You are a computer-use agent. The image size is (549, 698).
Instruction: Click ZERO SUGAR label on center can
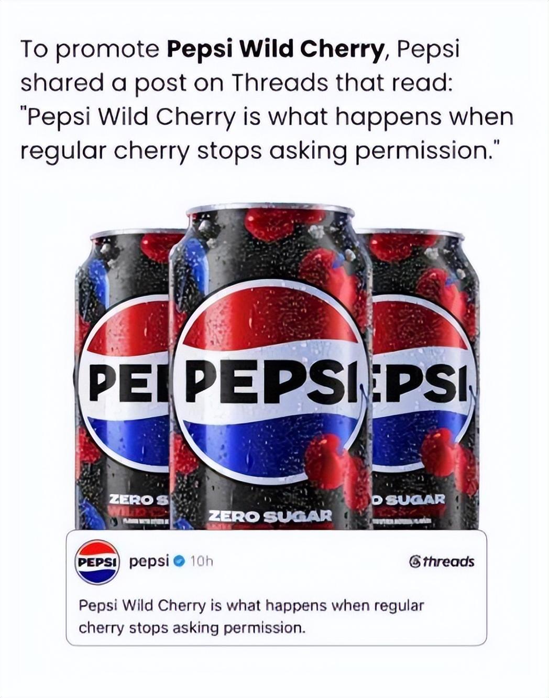tap(271, 516)
